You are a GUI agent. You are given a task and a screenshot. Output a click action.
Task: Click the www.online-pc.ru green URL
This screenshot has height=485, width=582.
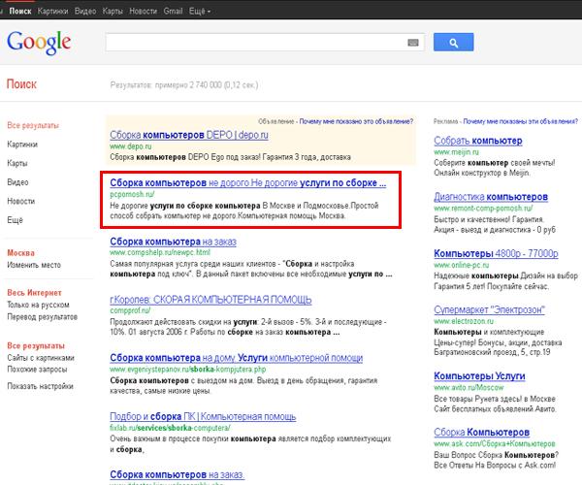click(x=462, y=265)
